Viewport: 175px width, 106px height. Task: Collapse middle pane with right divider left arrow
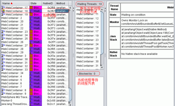[x=105, y=8]
